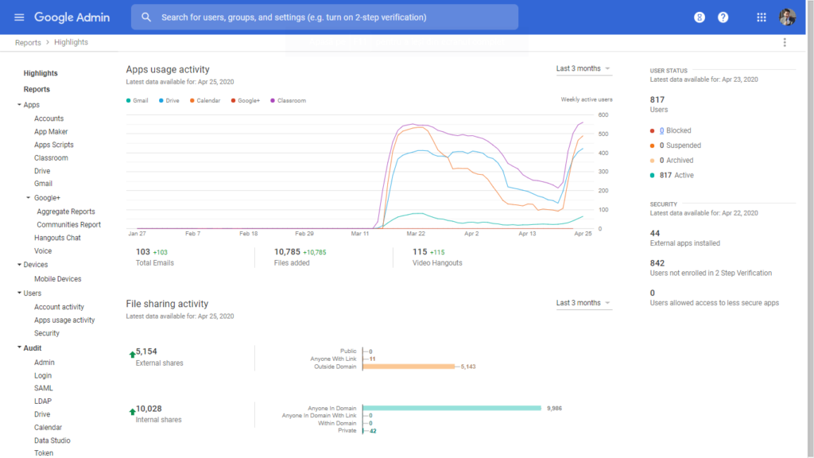This screenshot has height=458, width=814.
Task: Click 44 External apps installed
Action: pyautogui.click(x=684, y=238)
